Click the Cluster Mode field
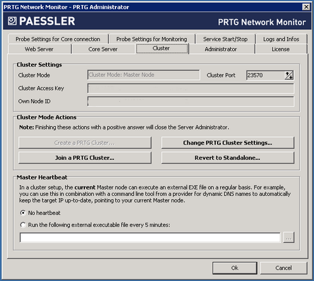This screenshot has width=314, height=281. pyautogui.click(x=143, y=75)
